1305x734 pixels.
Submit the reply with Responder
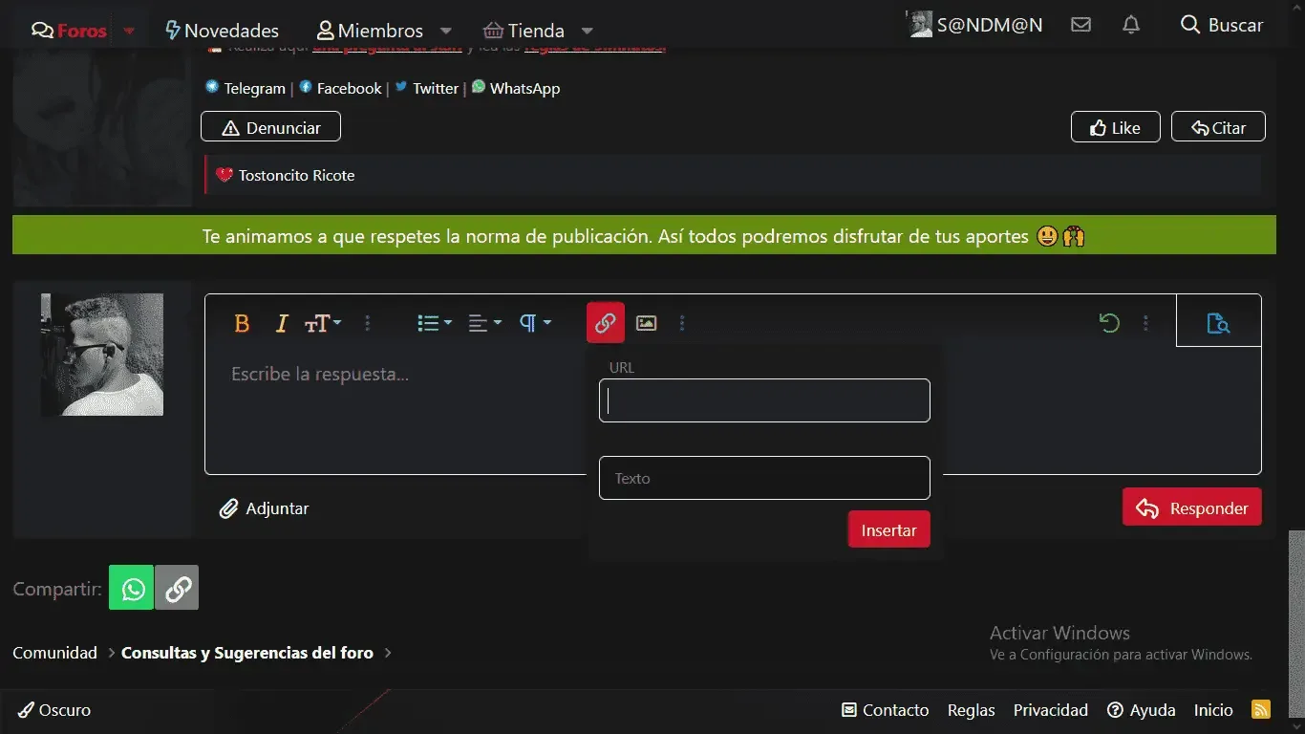pos(1191,507)
